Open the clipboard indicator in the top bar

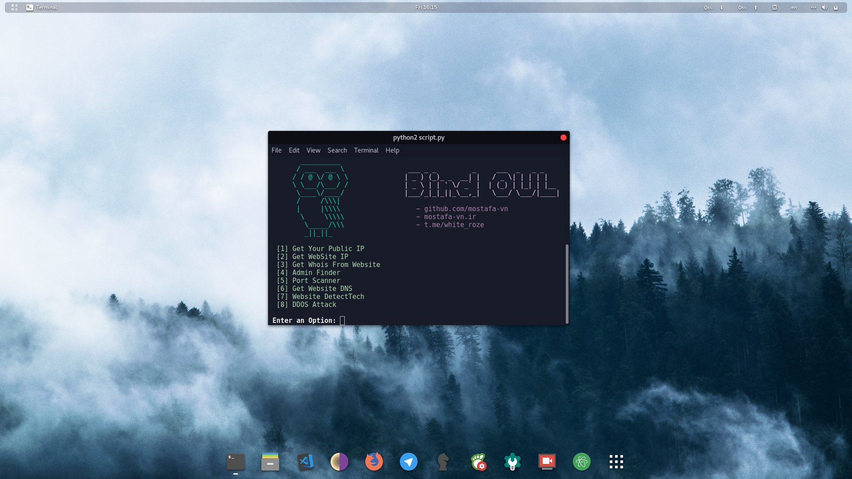(x=774, y=8)
